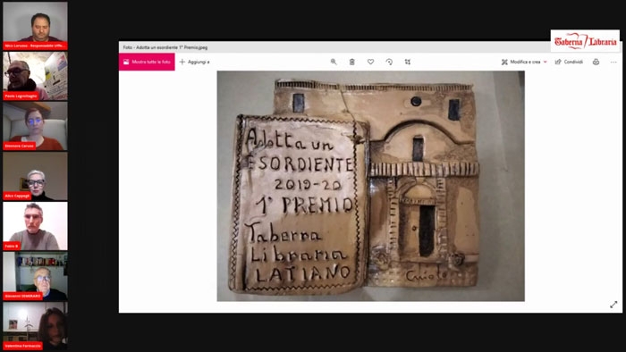Toggle the heart favorite icon
Image resolution: width=626 pixels, height=352 pixels.
point(370,62)
